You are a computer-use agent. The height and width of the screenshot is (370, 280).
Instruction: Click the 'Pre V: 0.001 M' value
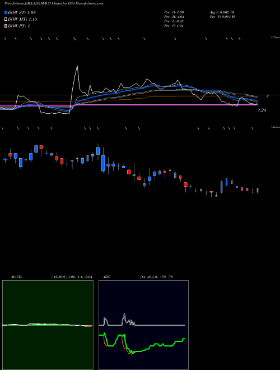222,17
